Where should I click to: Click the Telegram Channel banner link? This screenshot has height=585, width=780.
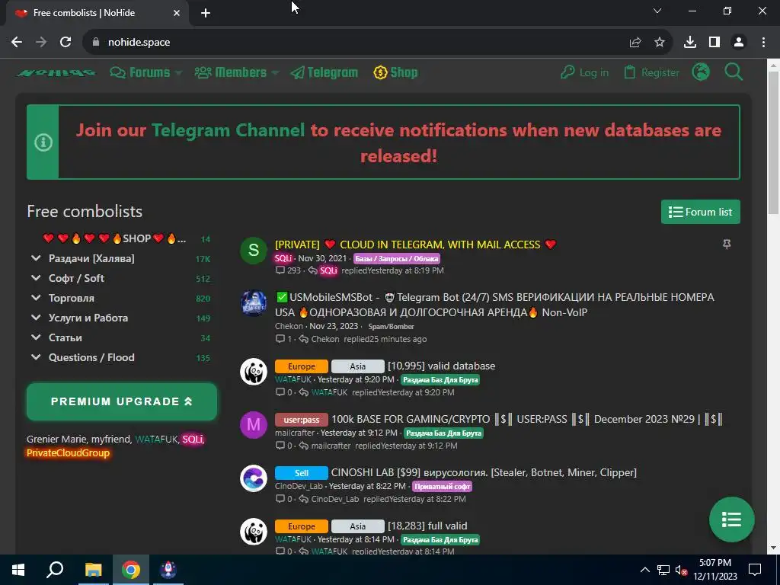(x=228, y=130)
